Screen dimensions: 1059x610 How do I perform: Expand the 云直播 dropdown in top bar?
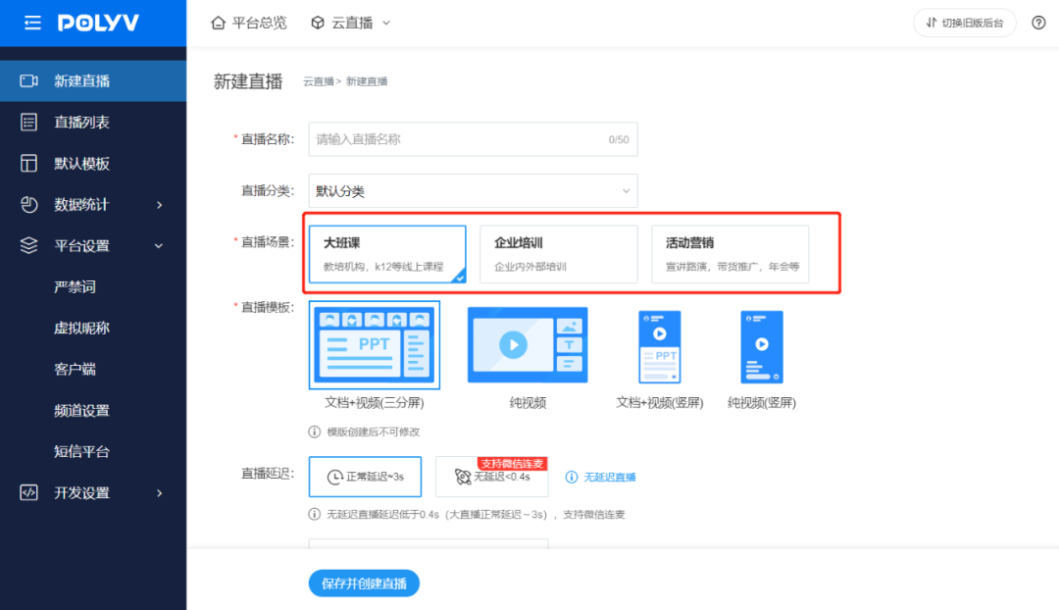point(351,23)
